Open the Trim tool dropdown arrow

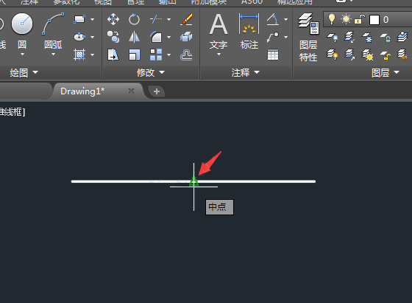point(169,19)
